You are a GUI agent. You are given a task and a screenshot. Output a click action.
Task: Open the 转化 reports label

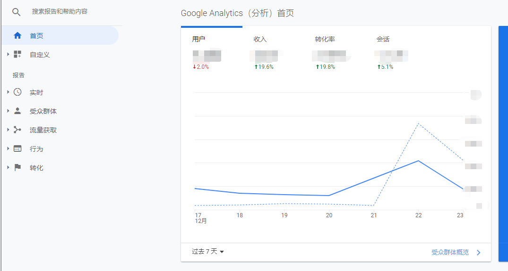[x=36, y=168]
